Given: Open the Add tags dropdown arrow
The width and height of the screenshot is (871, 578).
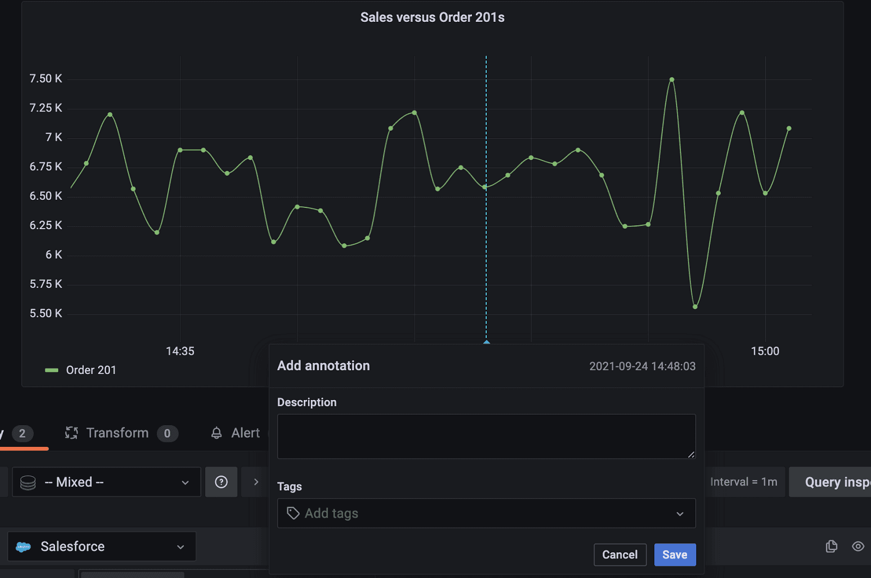Looking at the screenshot, I should pyautogui.click(x=680, y=513).
